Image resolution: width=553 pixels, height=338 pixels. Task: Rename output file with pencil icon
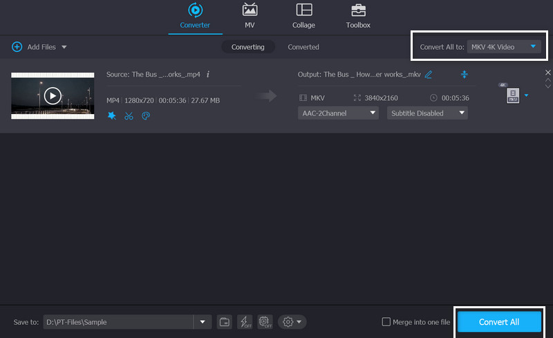coord(429,75)
